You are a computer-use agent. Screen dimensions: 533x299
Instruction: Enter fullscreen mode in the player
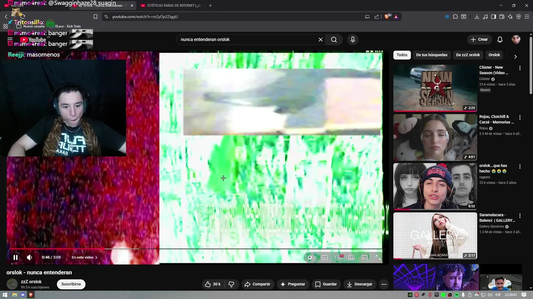378,257
